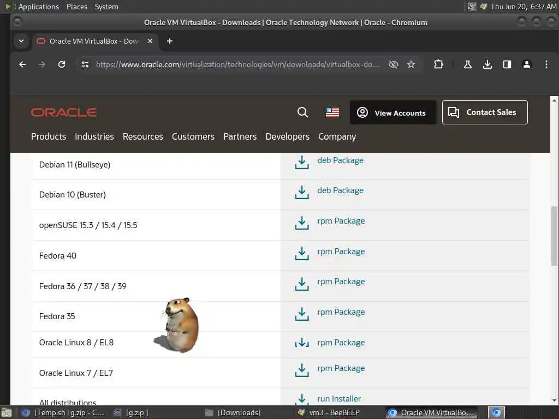Click download icon for Debian 10 (Buster)
The image size is (559, 419).
[301, 192]
